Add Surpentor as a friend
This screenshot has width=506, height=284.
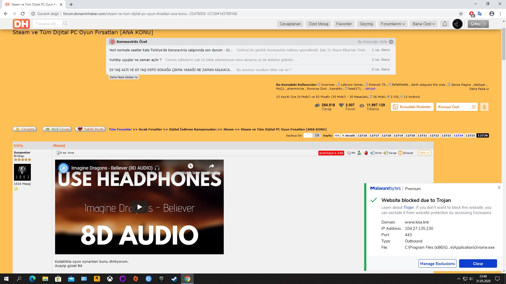click(x=359, y=153)
